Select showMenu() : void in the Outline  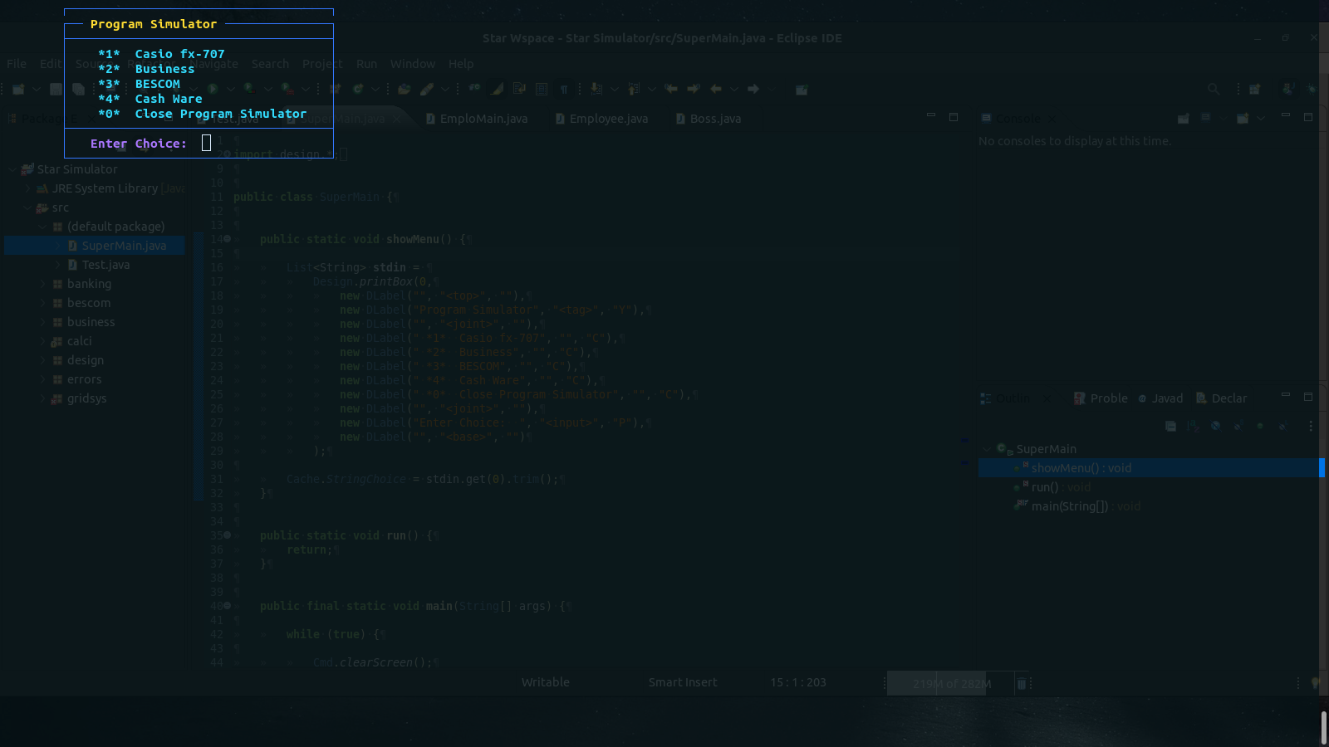(1081, 467)
